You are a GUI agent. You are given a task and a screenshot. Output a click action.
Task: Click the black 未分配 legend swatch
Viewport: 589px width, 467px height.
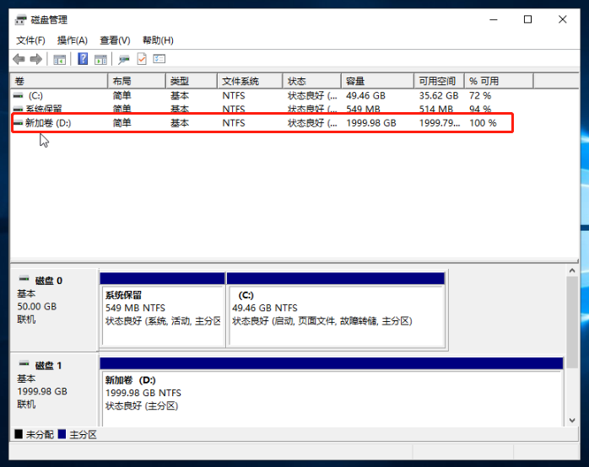tap(19, 434)
